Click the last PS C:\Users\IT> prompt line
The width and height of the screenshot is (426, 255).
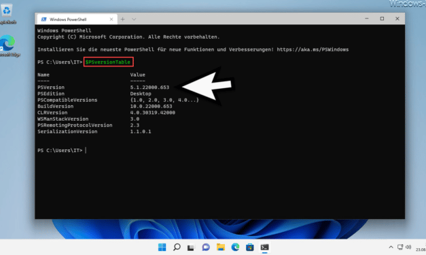pyautogui.click(x=60, y=151)
